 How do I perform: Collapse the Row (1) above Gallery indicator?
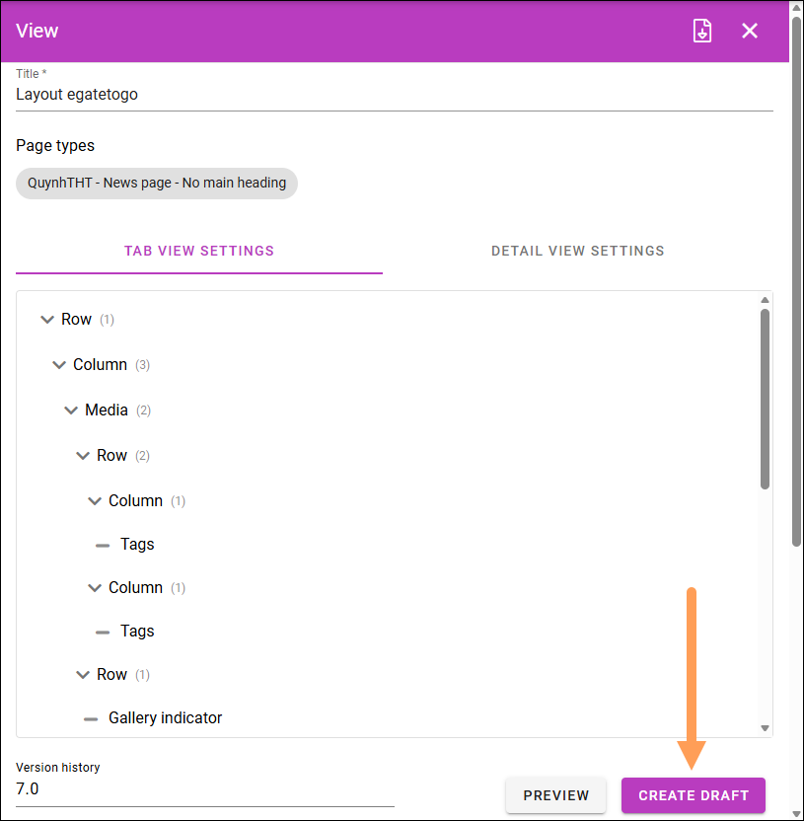(83, 674)
